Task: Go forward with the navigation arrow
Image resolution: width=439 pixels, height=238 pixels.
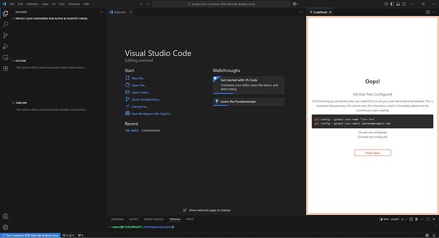Action: click(x=148, y=4)
